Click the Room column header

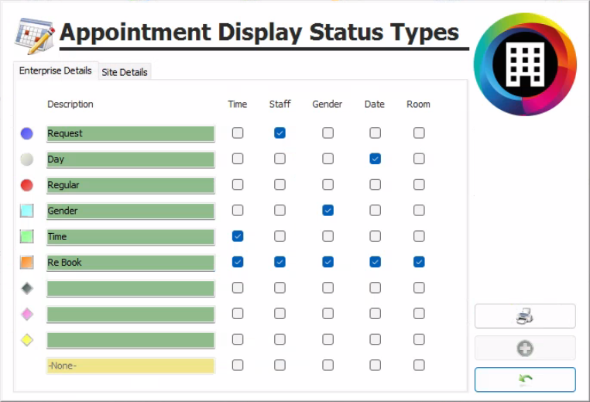coord(418,105)
